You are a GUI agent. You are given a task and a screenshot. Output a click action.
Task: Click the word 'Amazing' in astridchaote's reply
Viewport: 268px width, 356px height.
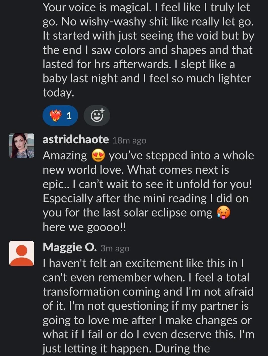pos(65,156)
